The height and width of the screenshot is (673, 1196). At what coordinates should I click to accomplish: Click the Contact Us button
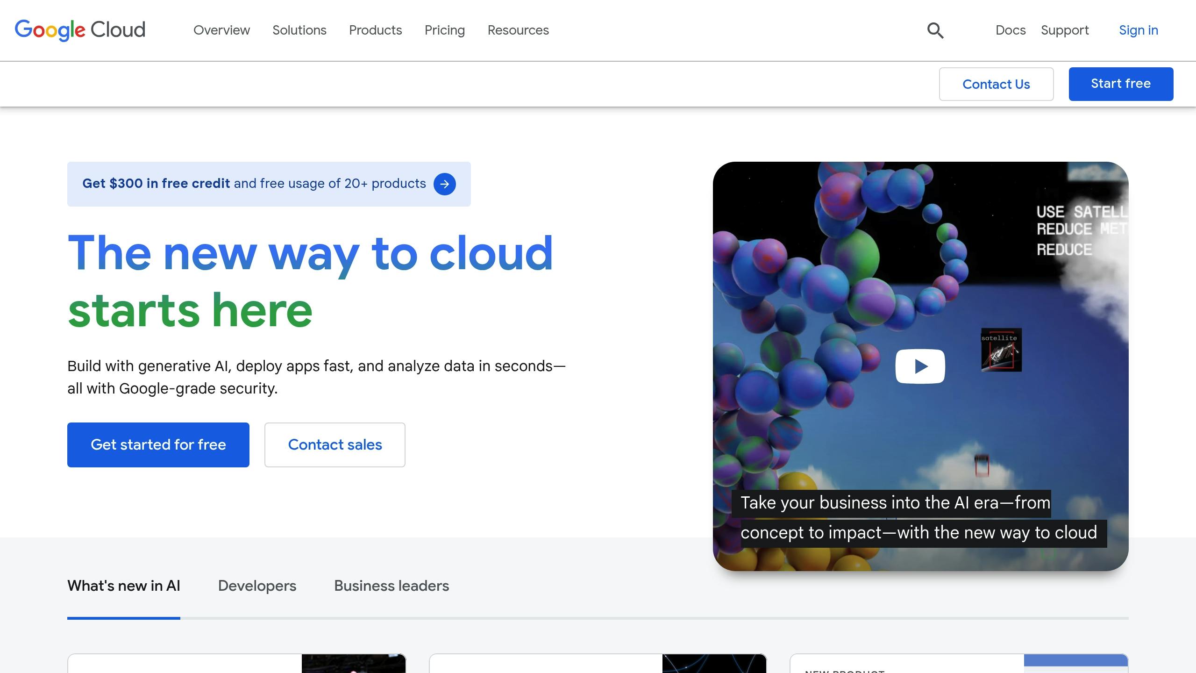coord(996,84)
